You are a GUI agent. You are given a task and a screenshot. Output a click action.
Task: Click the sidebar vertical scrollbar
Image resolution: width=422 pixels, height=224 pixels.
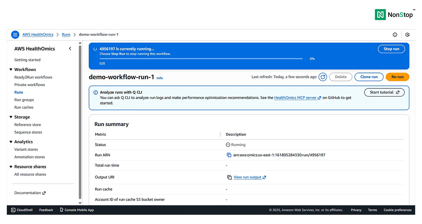pos(80,122)
